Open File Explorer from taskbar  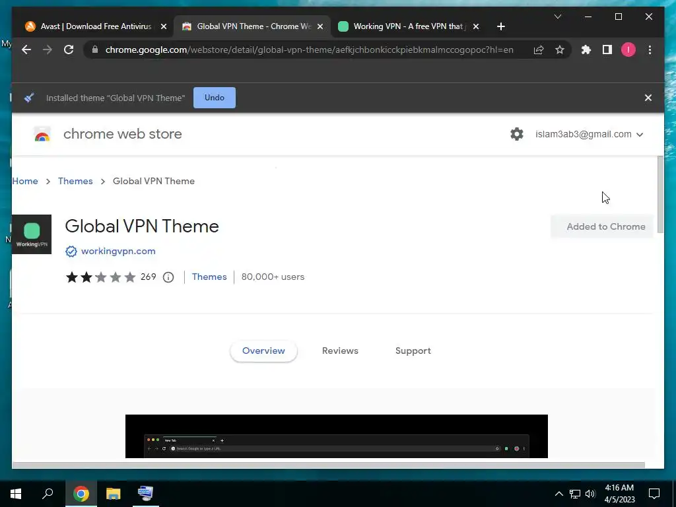[114, 494]
